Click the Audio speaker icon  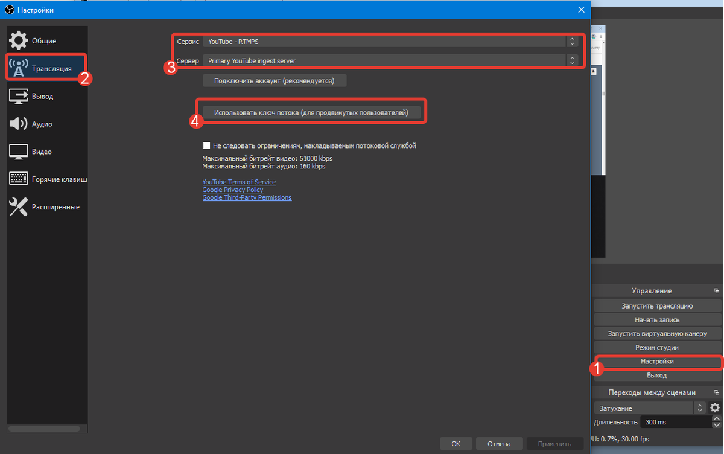(18, 124)
